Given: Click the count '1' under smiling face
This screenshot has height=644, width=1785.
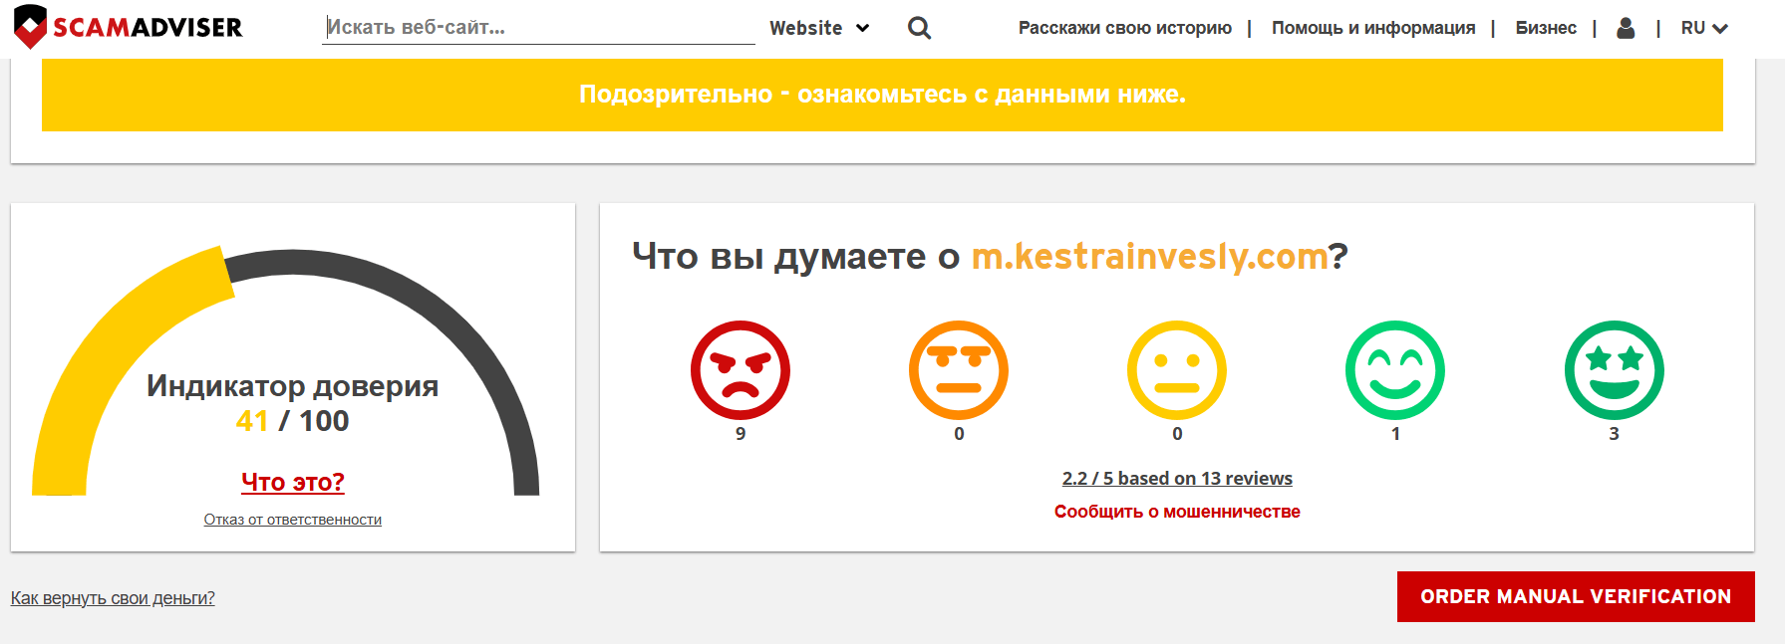Looking at the screenshot, I should [1395, 434].
